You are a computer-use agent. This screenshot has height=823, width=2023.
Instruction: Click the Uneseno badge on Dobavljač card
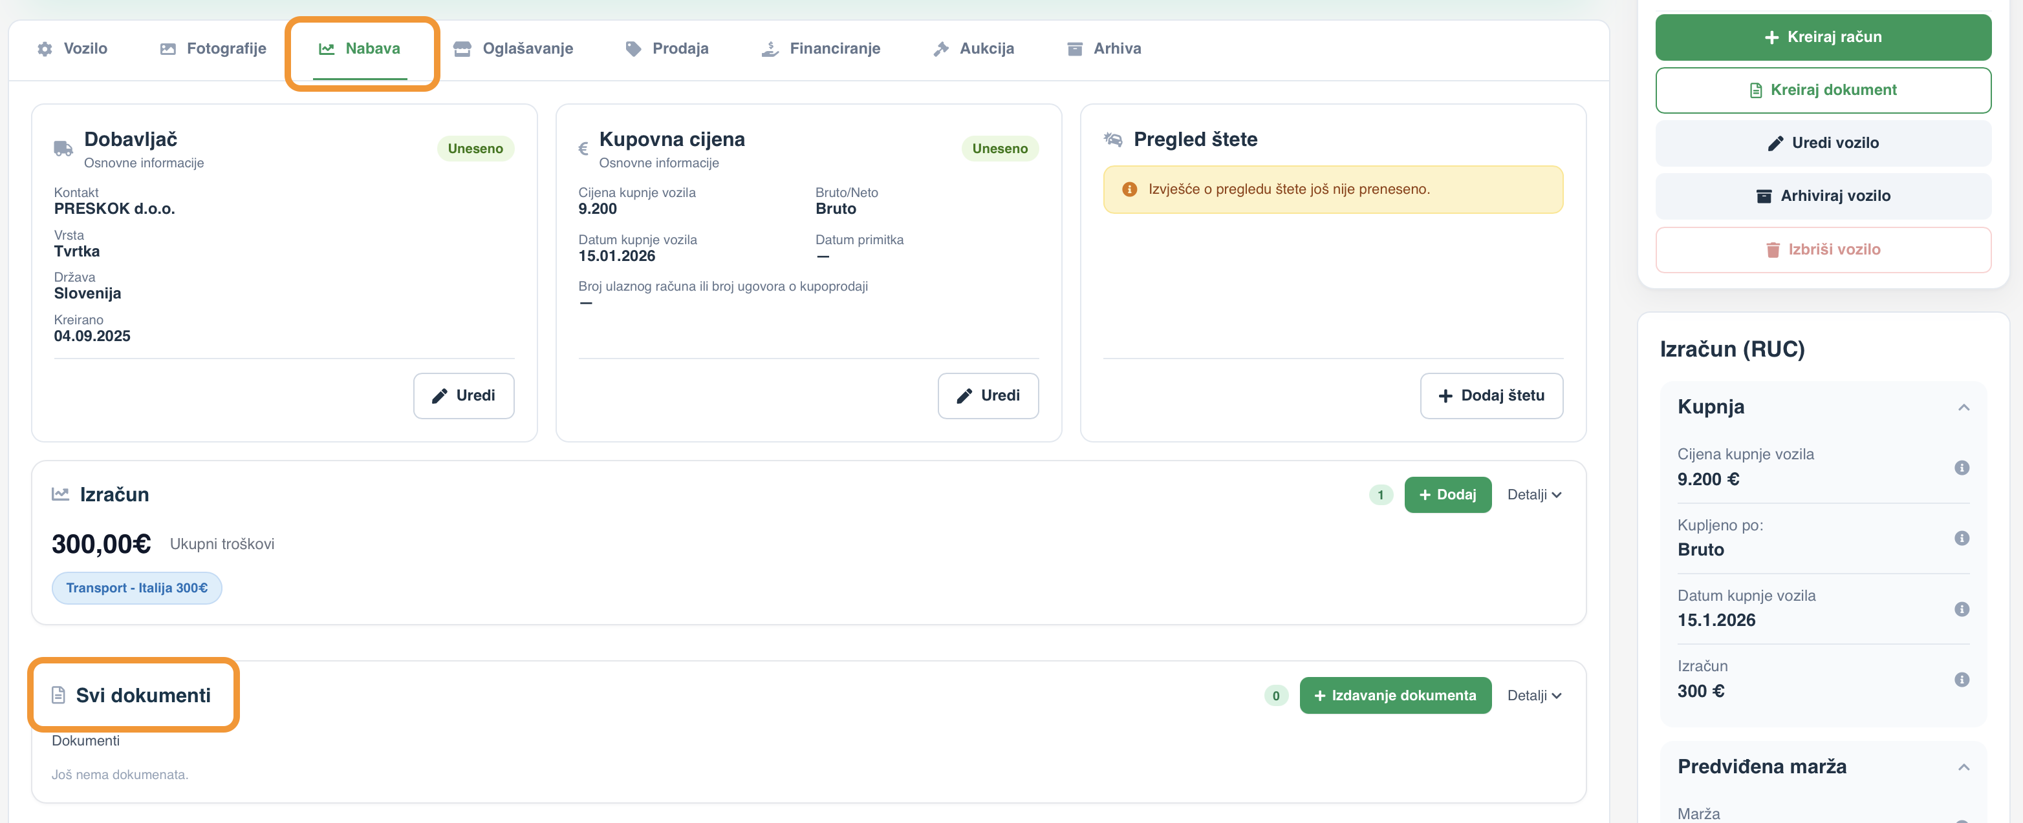point(475,149)
